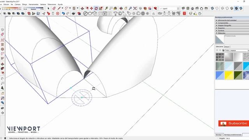Open the Line tool dropdown arrow

(x=62, y=8)
